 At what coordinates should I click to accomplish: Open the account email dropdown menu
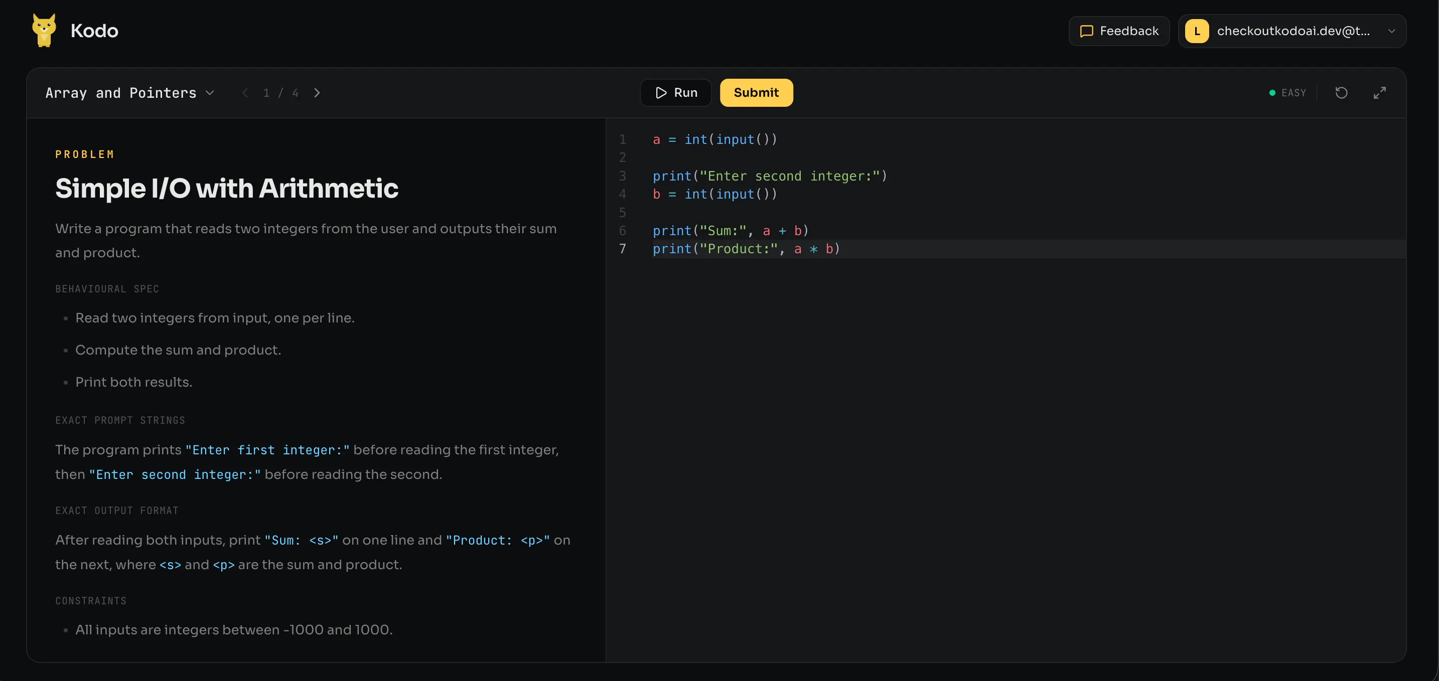point(1291,31)
